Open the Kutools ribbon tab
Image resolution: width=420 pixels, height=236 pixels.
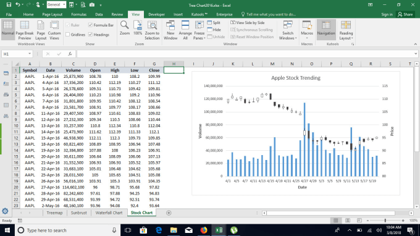pyautogui.click(x=199, y=14)
